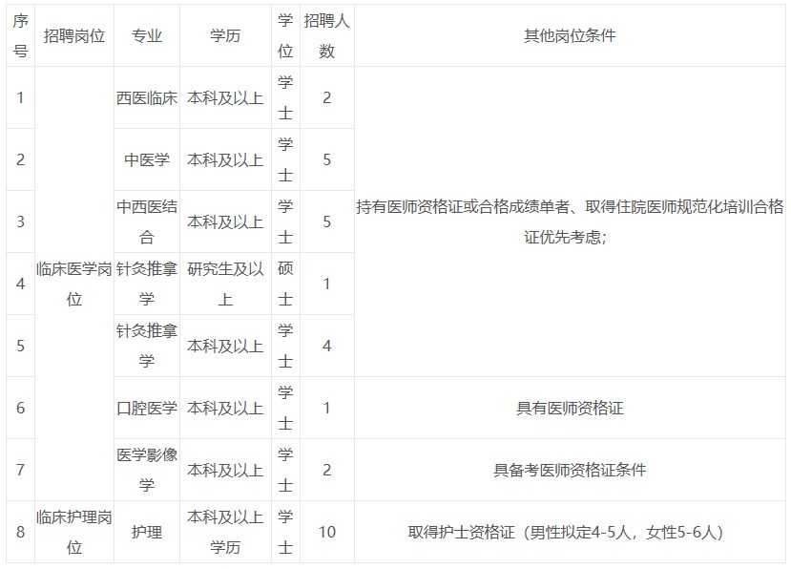The width and height of the screenshot is (791, 569).
Task: Click the 学位 column header
Action: click(283, 34)
